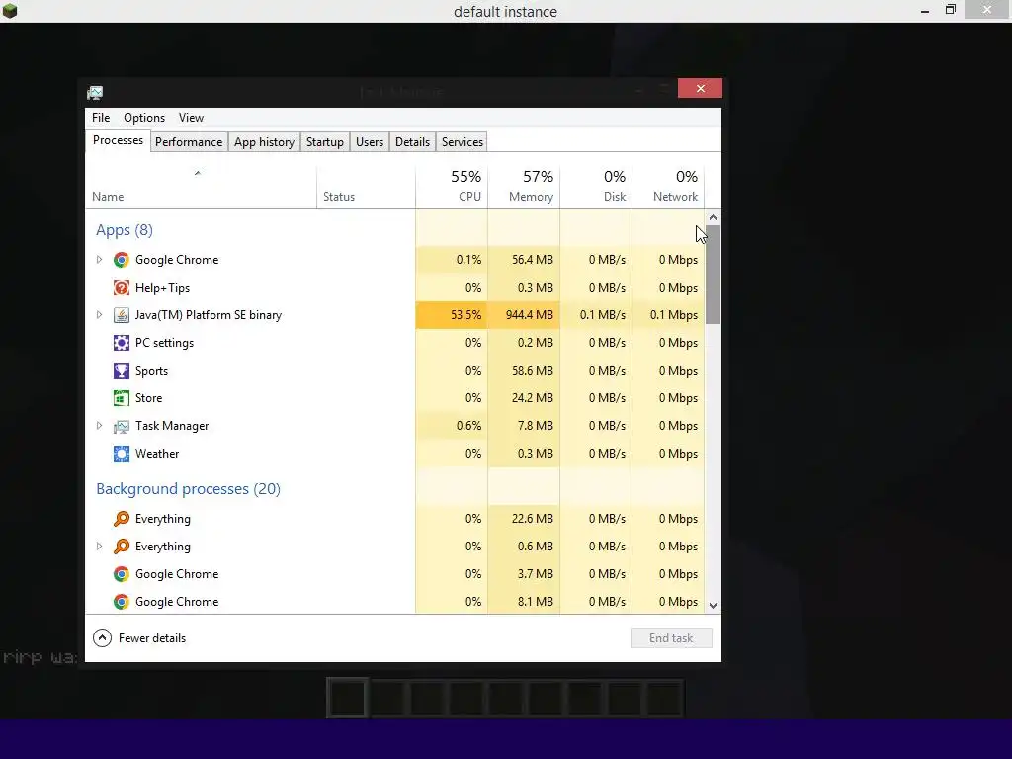Click the Java Platform SE binary icon

[x=121, y=315]
